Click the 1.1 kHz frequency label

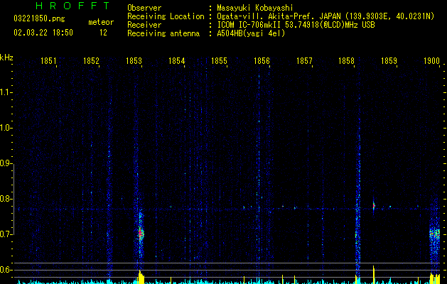click(5, 92)
